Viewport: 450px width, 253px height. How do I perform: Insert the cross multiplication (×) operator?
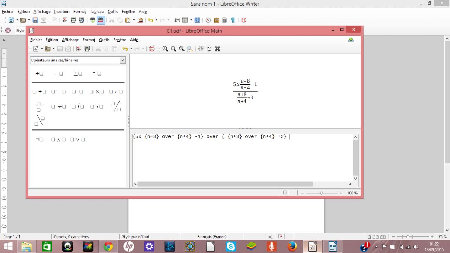[97, 92]
